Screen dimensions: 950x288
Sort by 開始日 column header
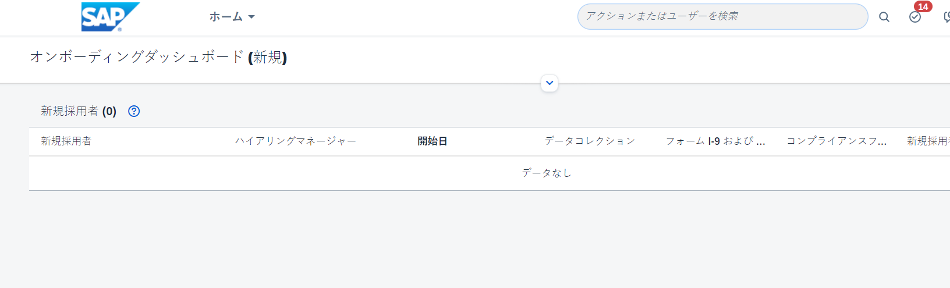click(x=433, y=141)
